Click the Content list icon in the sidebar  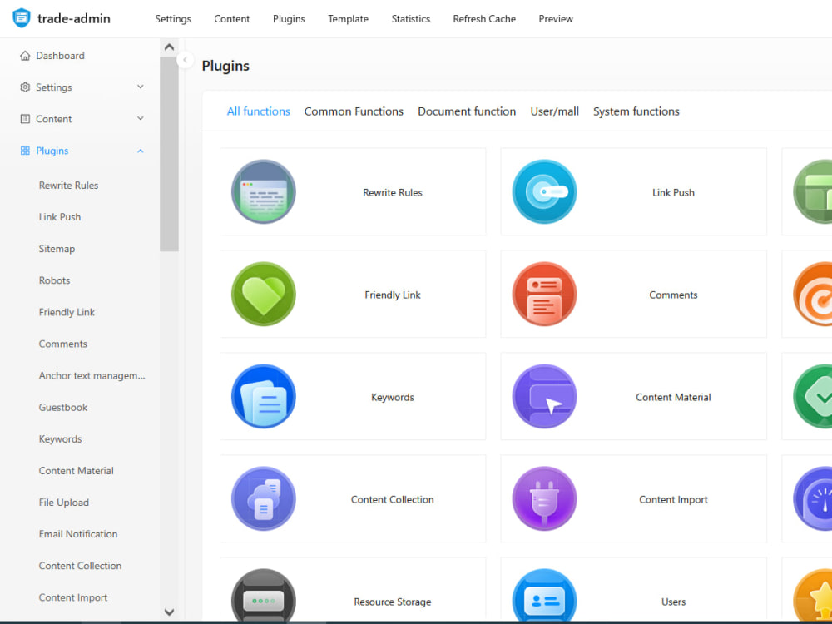tap(25, 119)
